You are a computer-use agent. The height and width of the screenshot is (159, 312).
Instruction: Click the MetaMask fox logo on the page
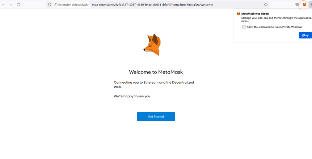point(152,45)
